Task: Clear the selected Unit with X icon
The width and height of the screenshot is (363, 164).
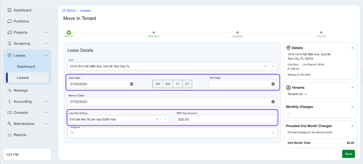Action: pos(265,66)
